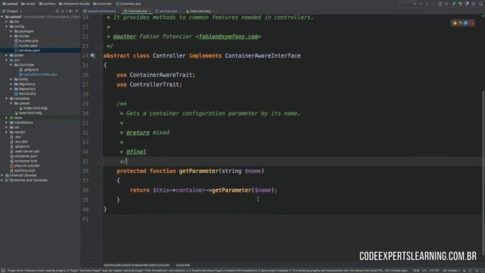Click the 'Controller' breadcrumb below the editor

click(x=183, y=265)
